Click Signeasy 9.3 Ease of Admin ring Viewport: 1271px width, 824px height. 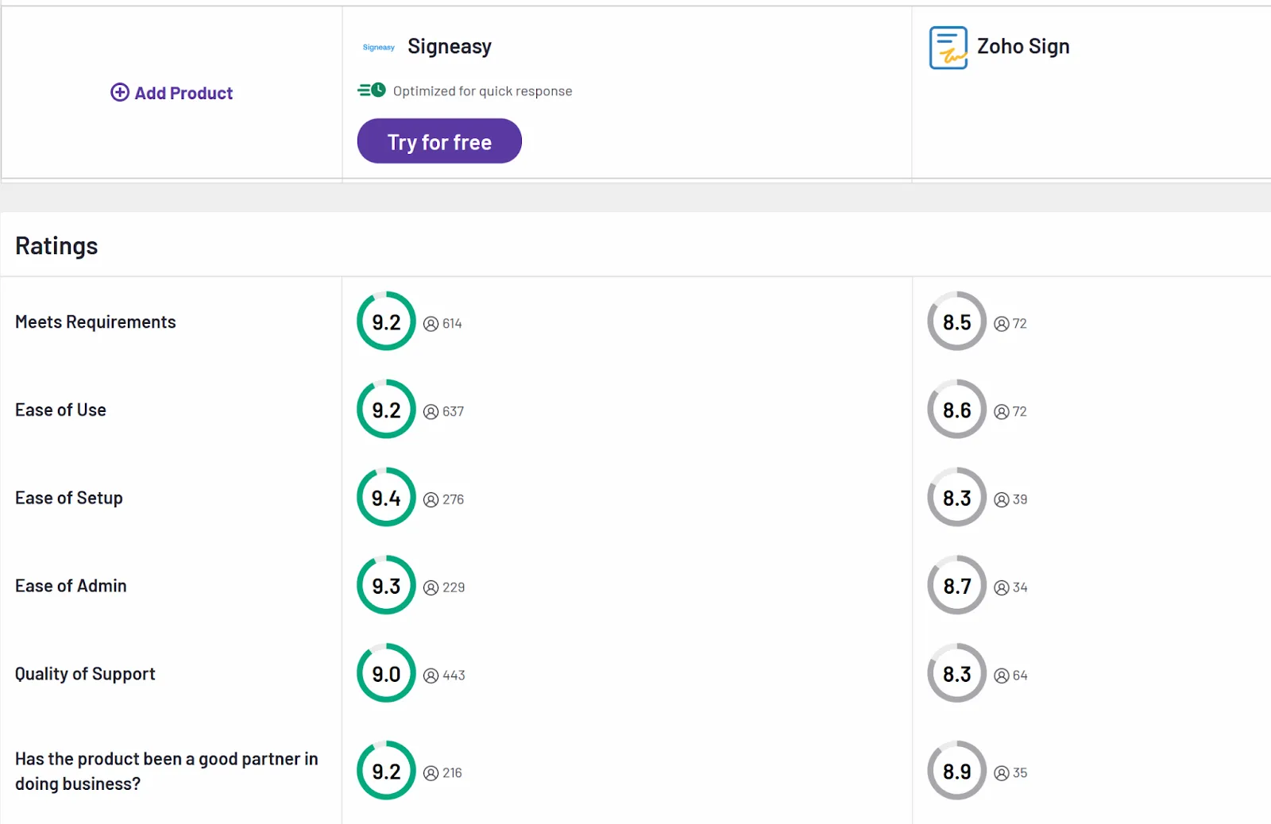[386, 586]
